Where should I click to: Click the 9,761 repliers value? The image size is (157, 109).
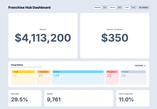(54, 100)
